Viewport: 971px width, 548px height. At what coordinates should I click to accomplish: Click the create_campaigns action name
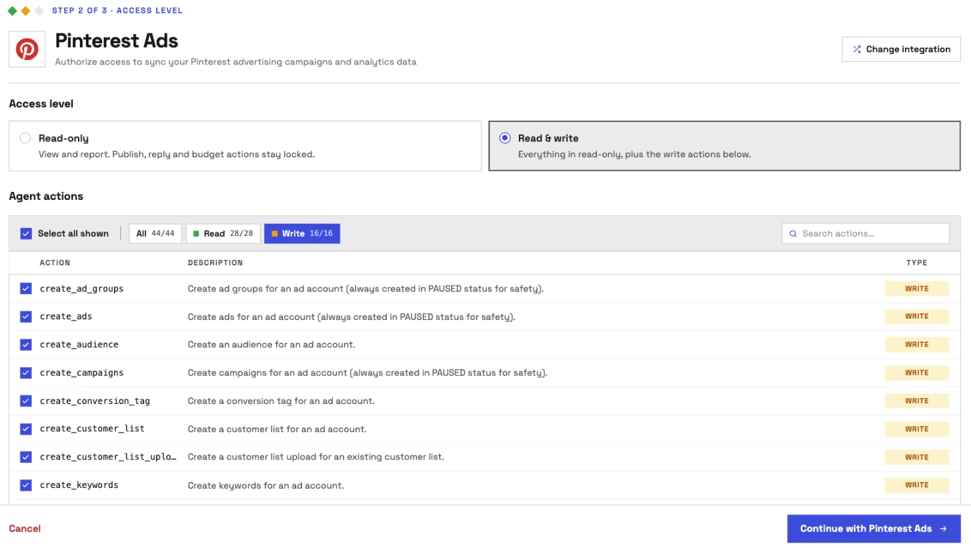pos(81,373)
